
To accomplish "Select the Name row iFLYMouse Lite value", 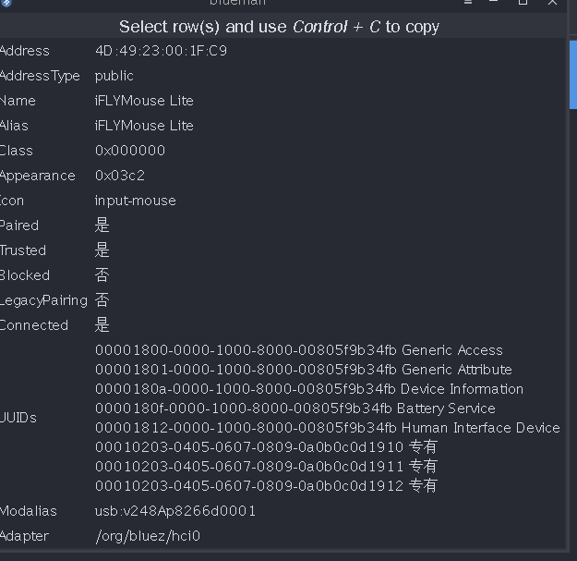I will (144, 101).
